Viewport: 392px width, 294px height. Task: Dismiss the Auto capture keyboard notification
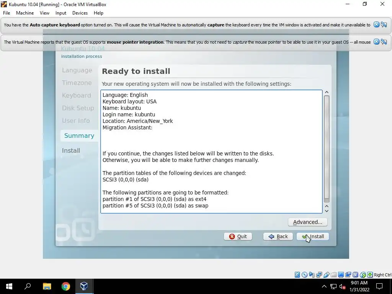[376, 24]
